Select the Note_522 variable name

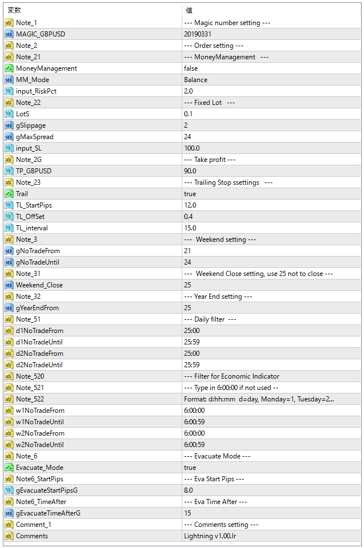30,399
